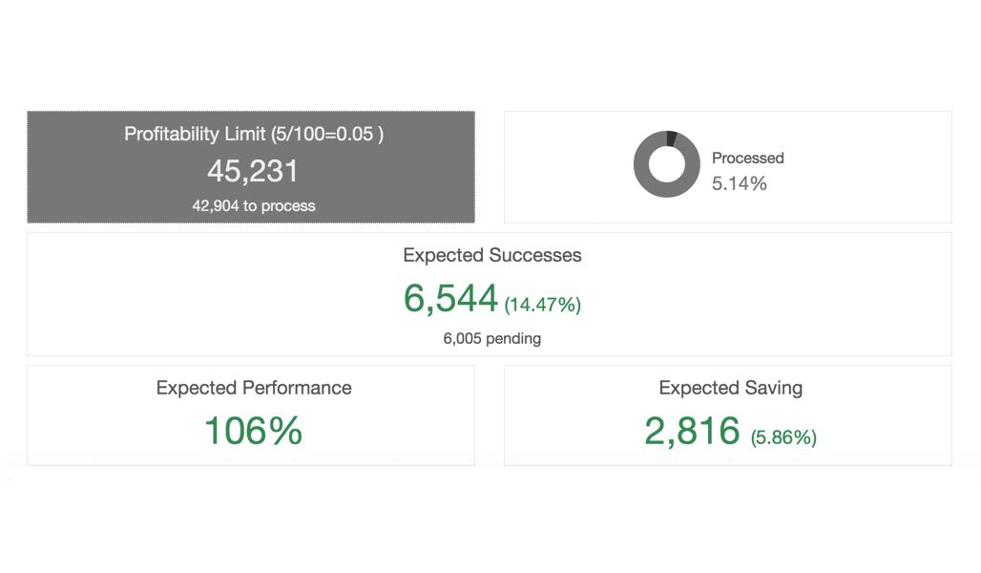Image resolution: width=981 pixels, height=573 pixels.
Task: Click the empty area right of 5.14%
Action: (859, 183)
